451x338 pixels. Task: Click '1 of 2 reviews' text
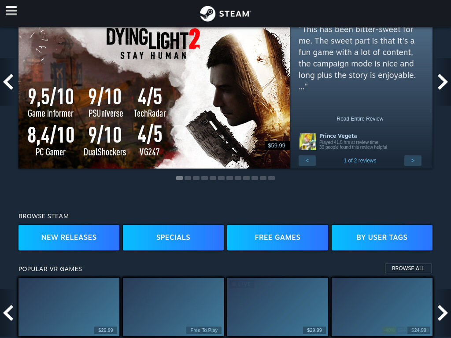click(x=360, y=161)
